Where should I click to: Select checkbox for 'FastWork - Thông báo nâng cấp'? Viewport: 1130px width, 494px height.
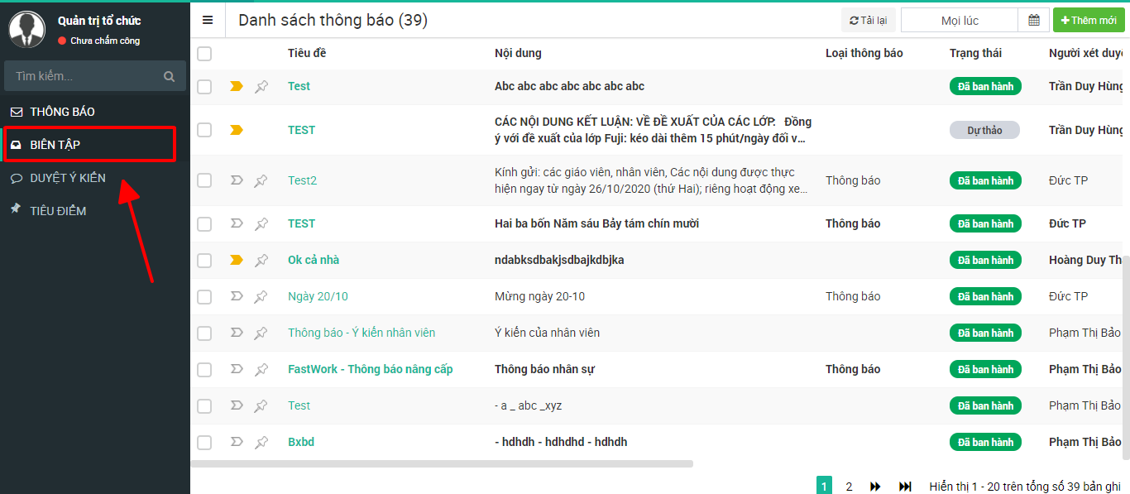[204, 369]
